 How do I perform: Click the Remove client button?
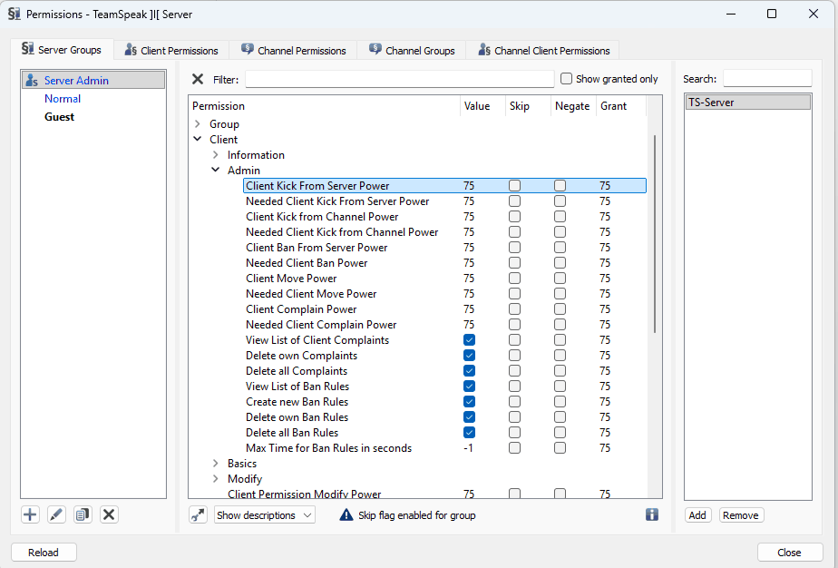741,515
